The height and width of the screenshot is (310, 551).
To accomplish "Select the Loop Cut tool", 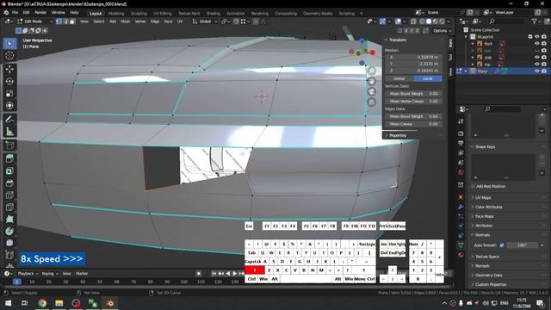I will pos(9,195).
